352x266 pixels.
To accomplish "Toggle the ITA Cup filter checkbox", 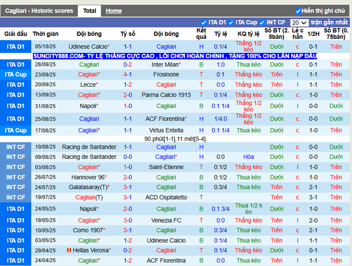I will 231,22.
